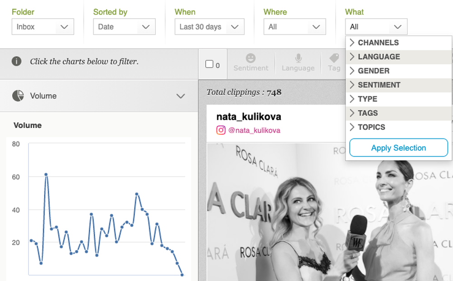Expand the TOPICS filter group
453x281 pixels.
tap(371, 127)
